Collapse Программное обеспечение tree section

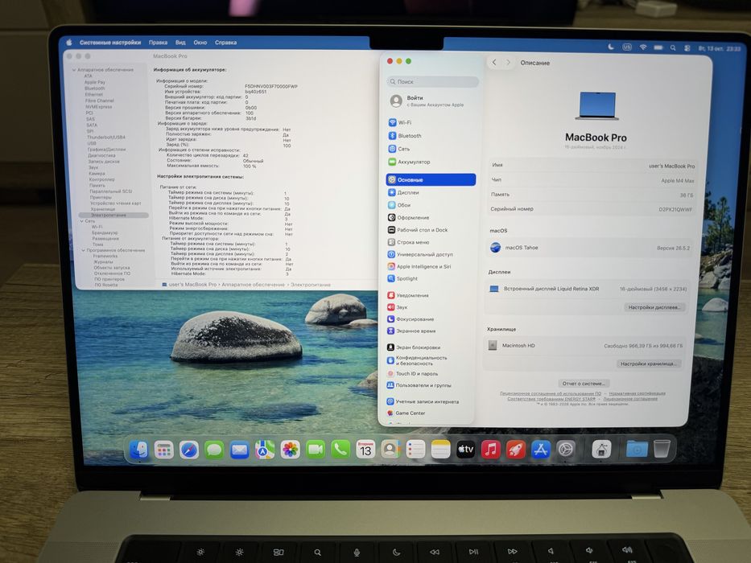[x=84, y=250]
